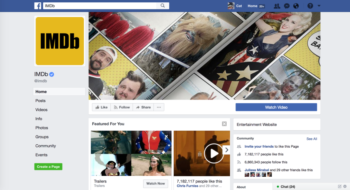This screenshot has width=350, height=190.
Task: Follow the IMDb page
Action: click(122, 107)
